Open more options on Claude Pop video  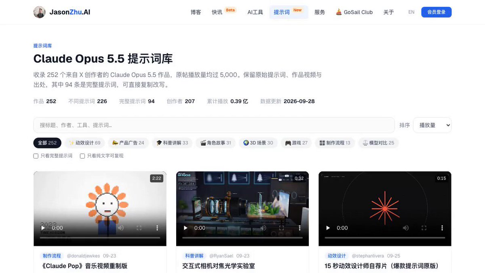(x=157, y=228)
